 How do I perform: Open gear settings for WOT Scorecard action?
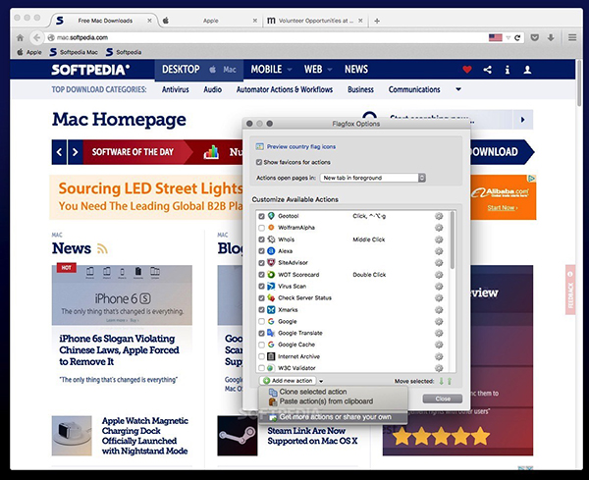439,275
